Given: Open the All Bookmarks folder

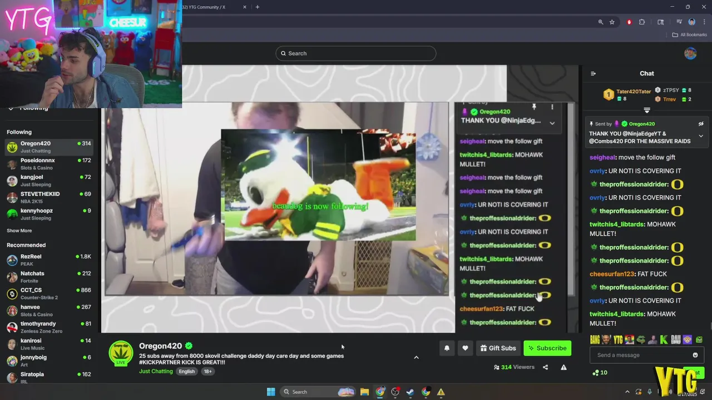Looking at the screenshot, I should click(x=689, y=34).
